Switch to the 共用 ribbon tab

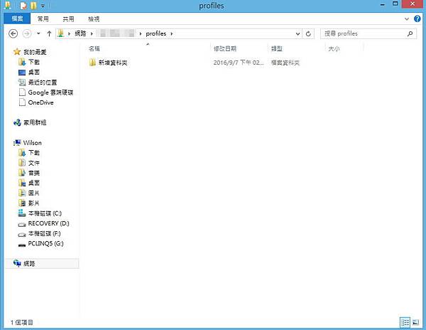click(x=68, y=18)
